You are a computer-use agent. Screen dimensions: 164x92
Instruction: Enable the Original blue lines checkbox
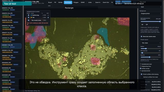[141, 66]
